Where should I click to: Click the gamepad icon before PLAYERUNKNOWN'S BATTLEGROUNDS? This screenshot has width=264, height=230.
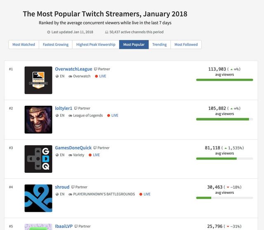(70, 194)
